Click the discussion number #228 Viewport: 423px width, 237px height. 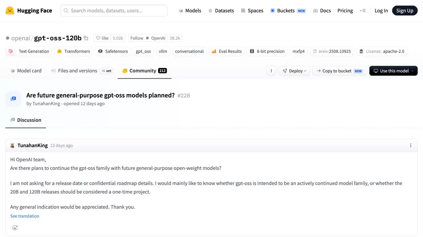pyautogui.click(x=183, y=95)
